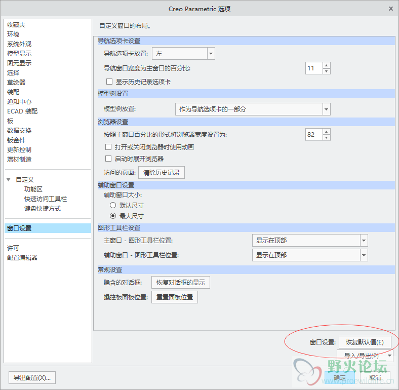Open 更新控制 page
399x390 pixels.
19,150
